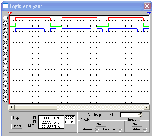Close the Logic Analyzer window

pyautogui.click(x=147, y=6)
